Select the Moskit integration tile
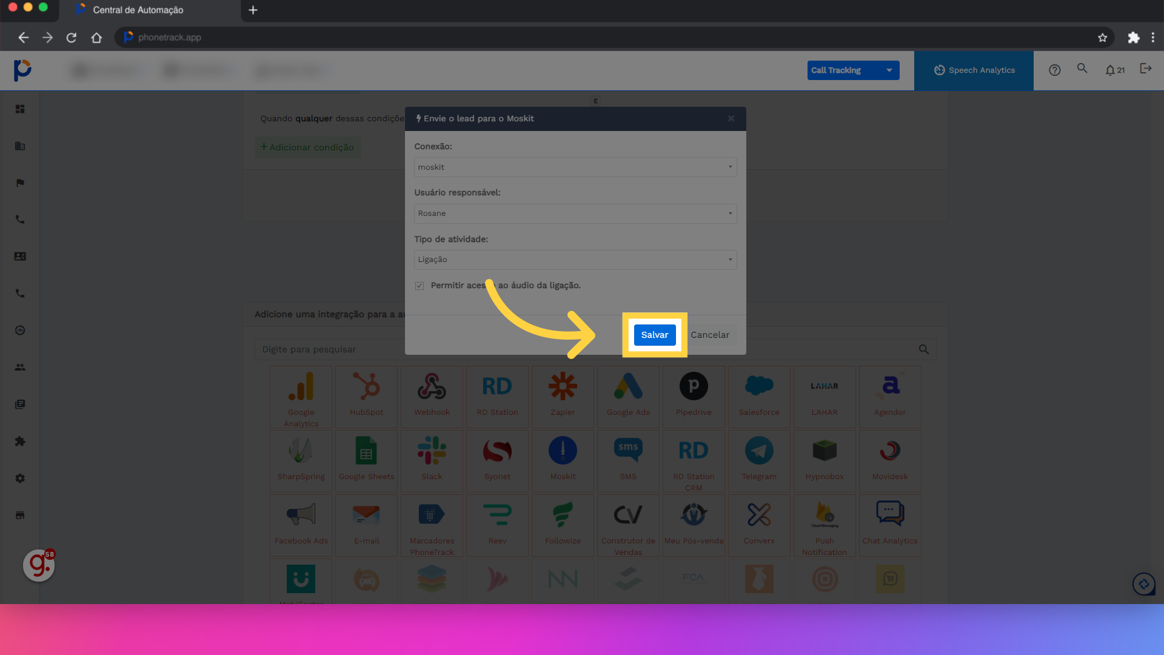This screenshot has height=655, width=1164. pos(563,462)
